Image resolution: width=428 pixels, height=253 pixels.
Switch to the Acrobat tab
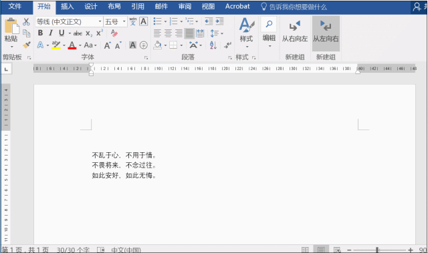(237, 7)
